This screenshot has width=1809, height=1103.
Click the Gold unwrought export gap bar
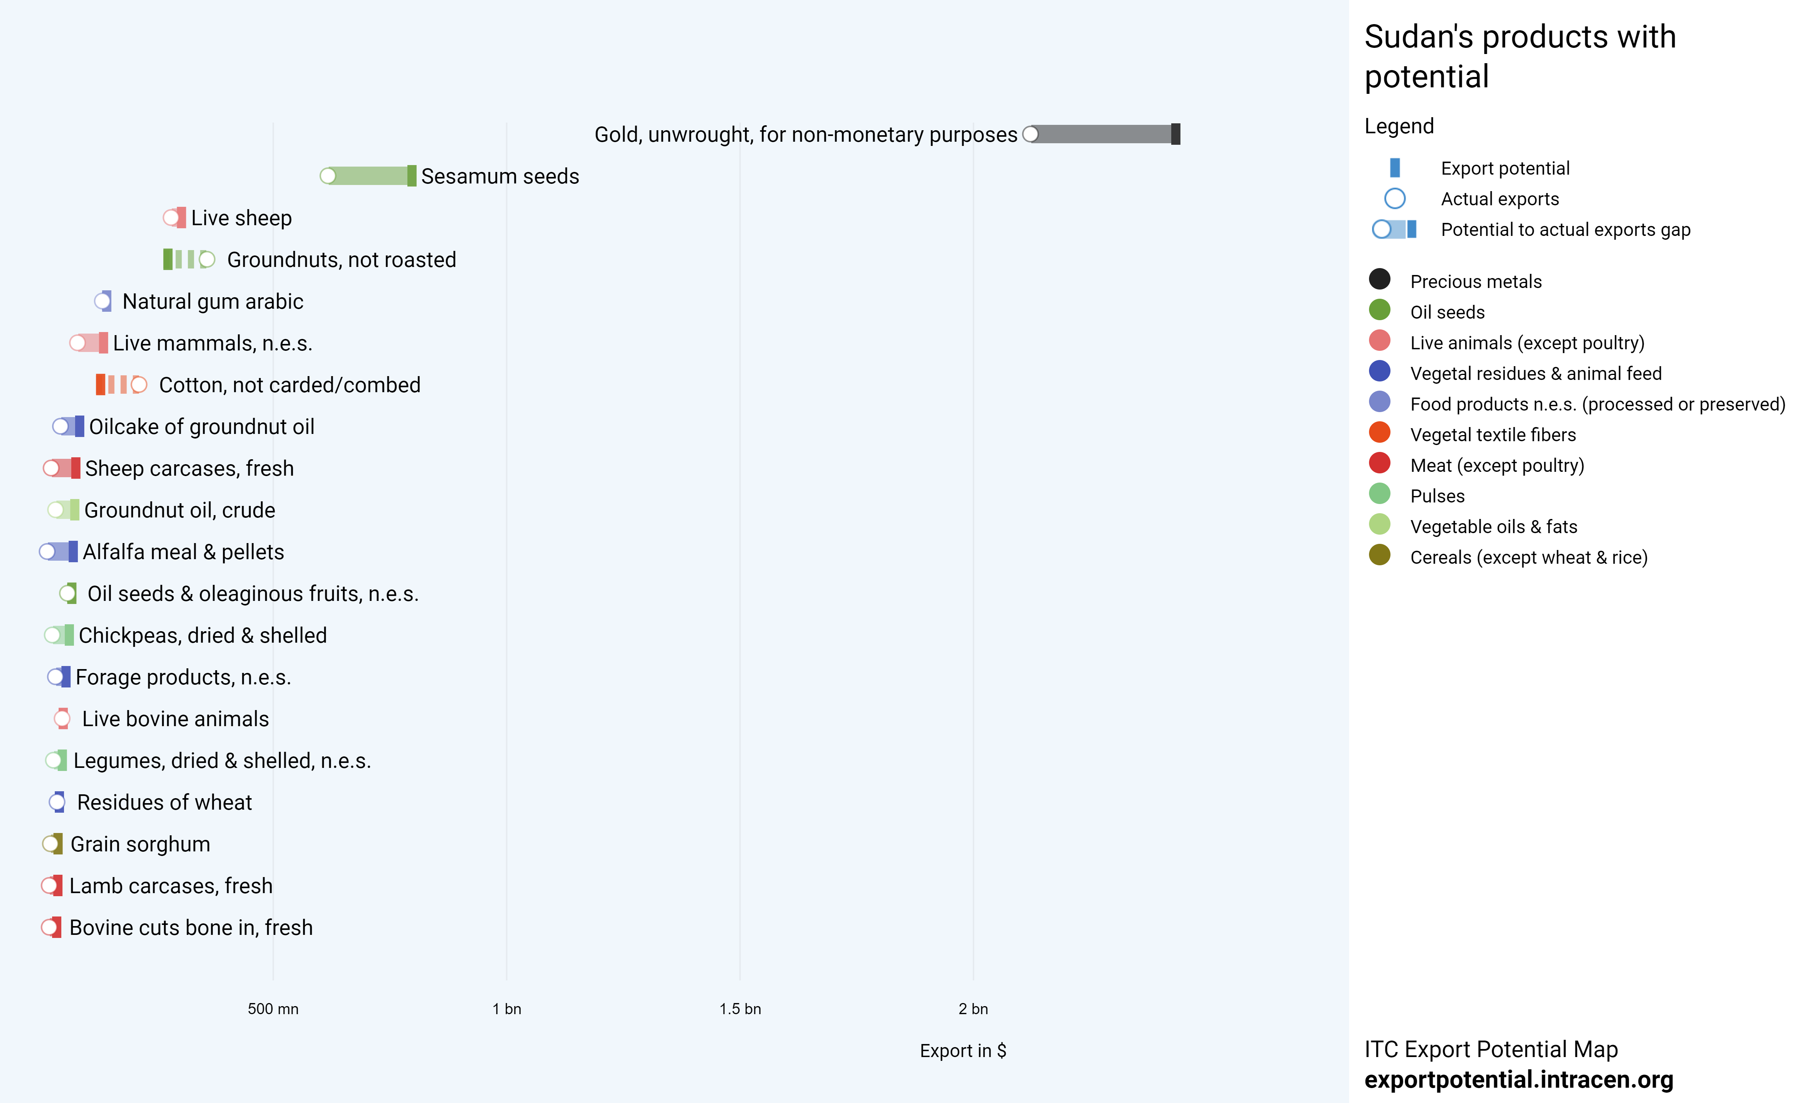pyautogui.click(x=1101, y=134)
